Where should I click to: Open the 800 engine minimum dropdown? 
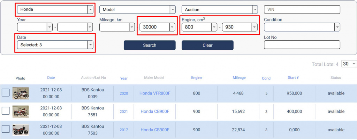pyautogui.click(x=199, y=27)
